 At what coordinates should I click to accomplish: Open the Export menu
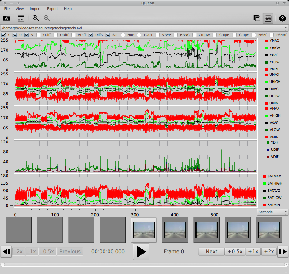click(52, 9)
